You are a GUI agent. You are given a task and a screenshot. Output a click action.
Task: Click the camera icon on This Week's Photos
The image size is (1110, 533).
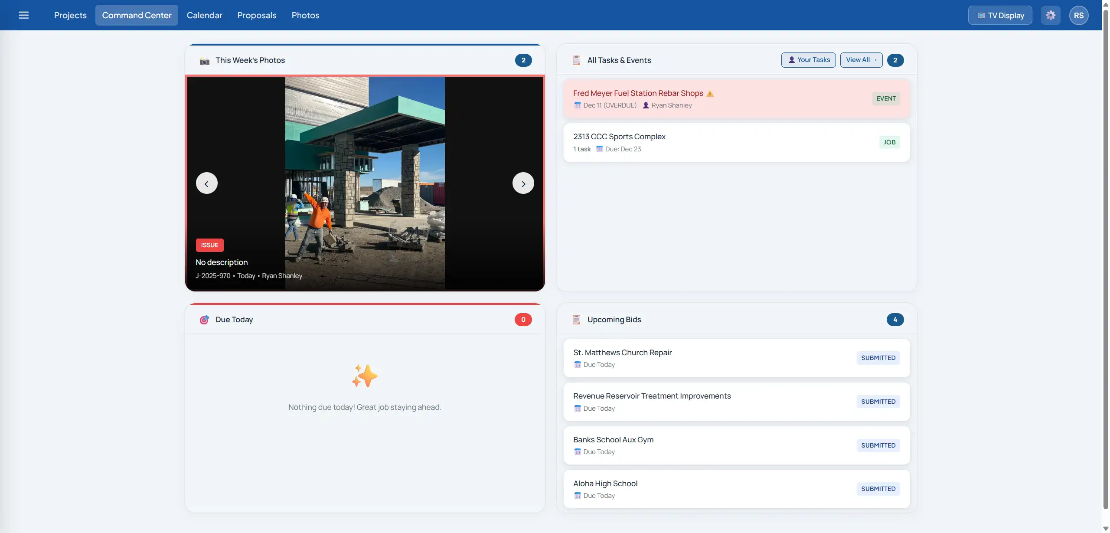[204, 61]
